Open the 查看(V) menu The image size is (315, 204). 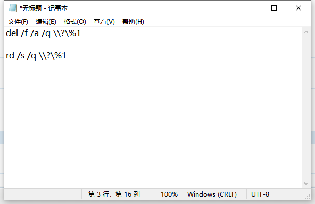[x=104, y=22]
